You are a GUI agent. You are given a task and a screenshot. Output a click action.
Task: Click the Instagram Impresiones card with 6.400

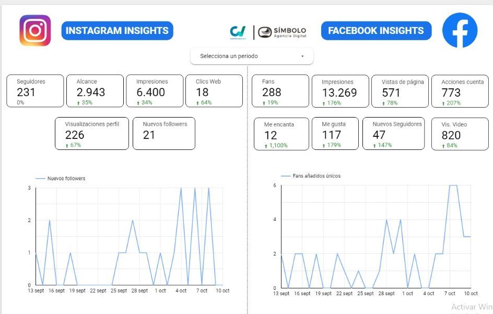point(155,91)
